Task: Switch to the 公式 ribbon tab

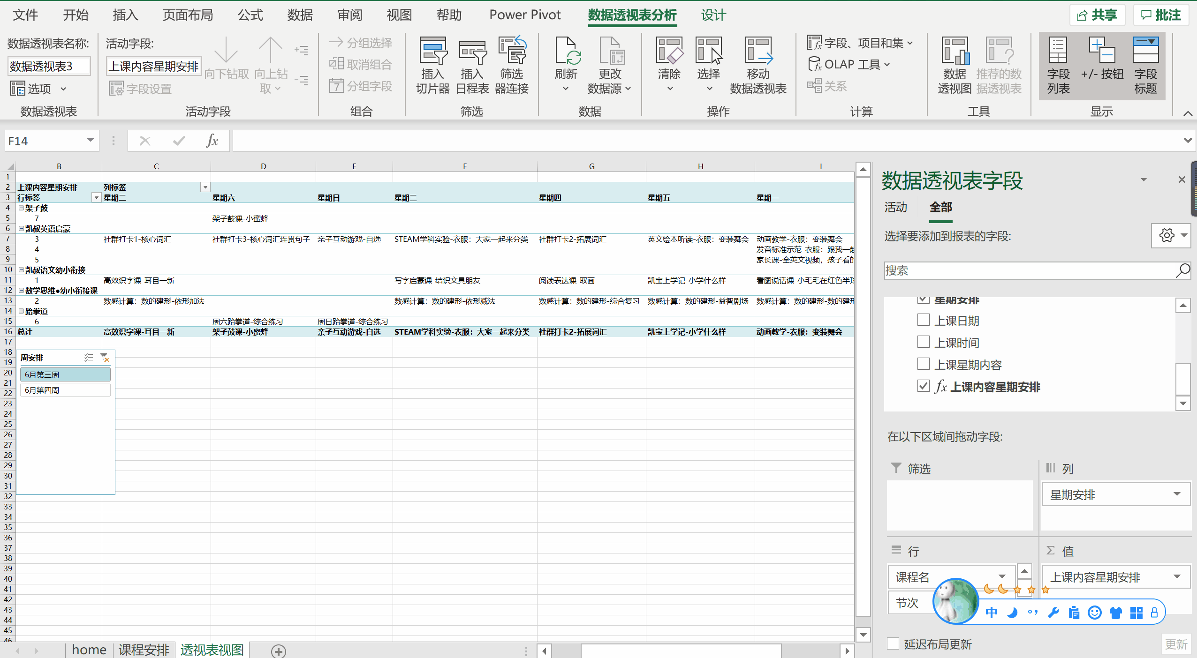Action: (x=250, y=15)
